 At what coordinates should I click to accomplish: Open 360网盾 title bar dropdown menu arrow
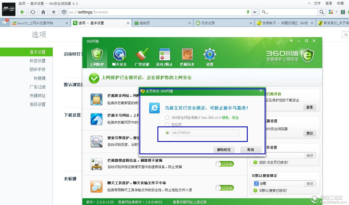tap(291, 41)
